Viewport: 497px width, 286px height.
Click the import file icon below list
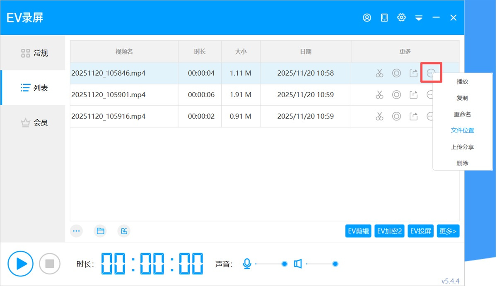(124, 231)
